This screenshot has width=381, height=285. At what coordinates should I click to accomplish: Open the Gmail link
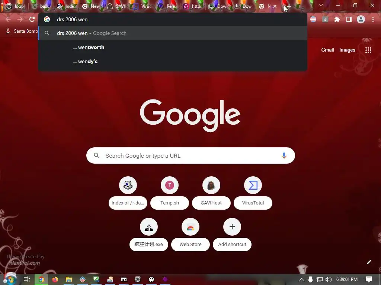tap(327, 50)
